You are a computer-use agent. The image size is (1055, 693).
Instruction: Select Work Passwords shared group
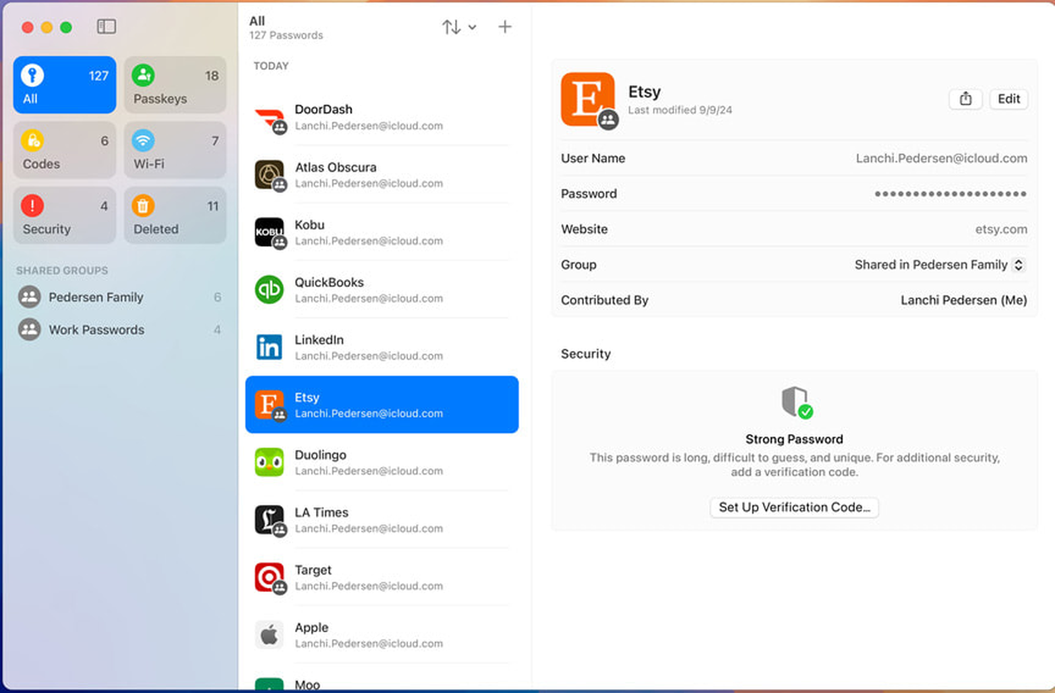tap(119, 330)
